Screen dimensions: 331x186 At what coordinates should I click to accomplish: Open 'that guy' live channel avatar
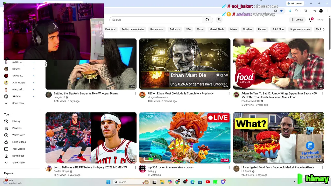(x=142, y=169)
